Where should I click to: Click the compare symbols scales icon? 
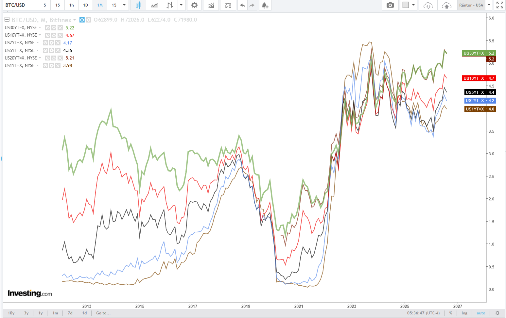[228, 5]
